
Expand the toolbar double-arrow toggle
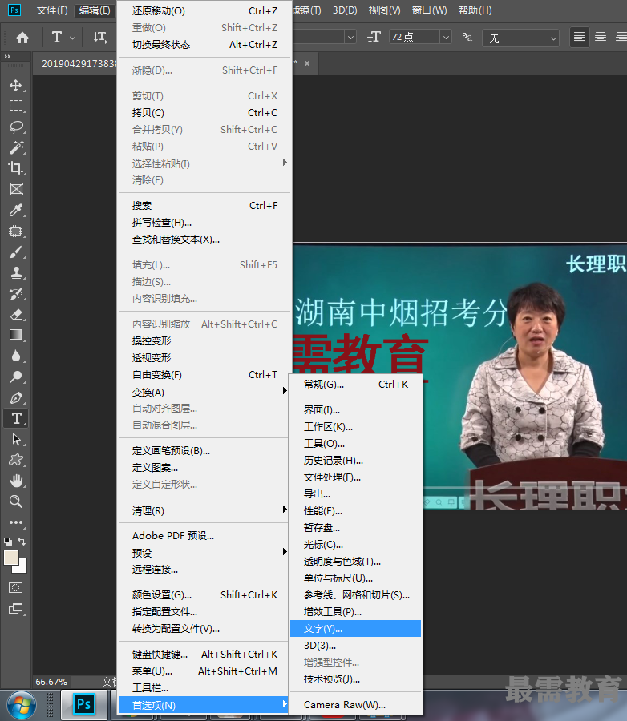(x=7, y=57)
